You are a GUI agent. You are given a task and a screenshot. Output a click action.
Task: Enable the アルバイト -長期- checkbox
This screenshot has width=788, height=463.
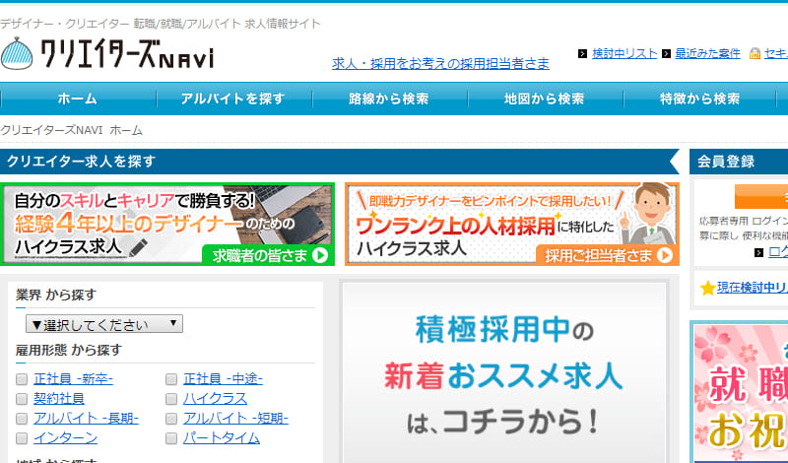22,419
